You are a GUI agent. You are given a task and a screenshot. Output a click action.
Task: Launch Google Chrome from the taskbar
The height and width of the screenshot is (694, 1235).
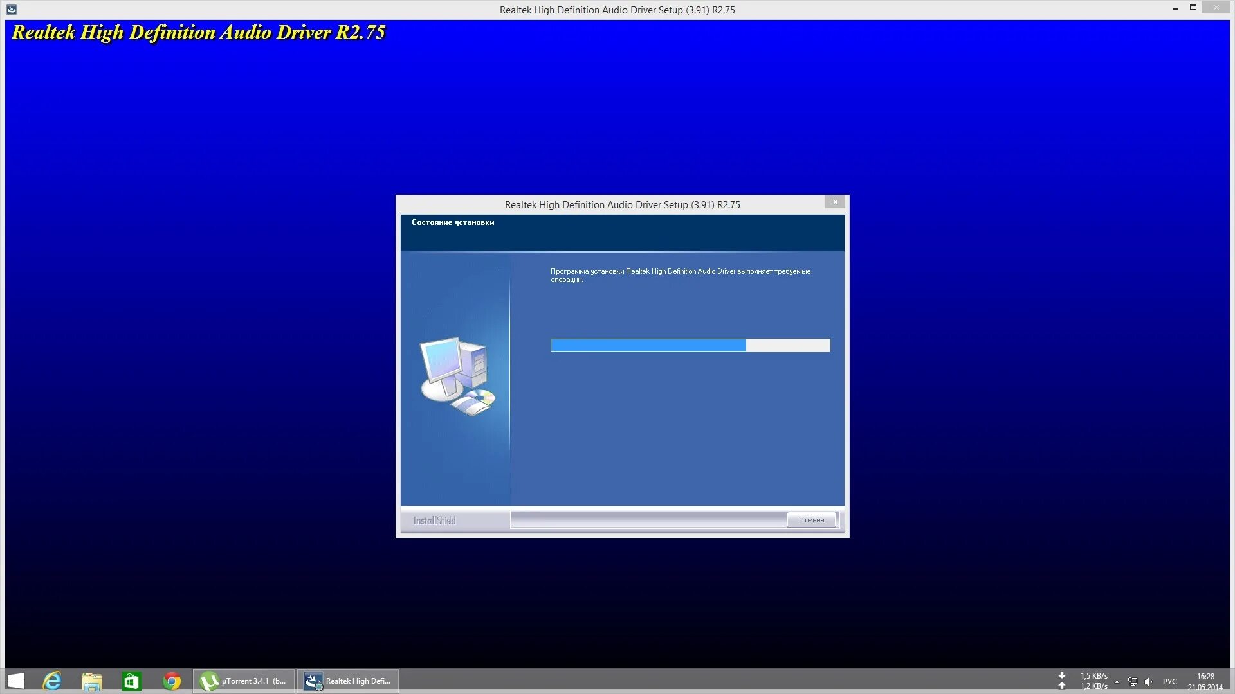pos(172,681)
